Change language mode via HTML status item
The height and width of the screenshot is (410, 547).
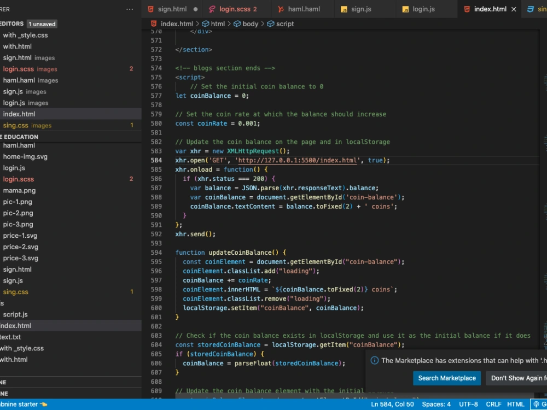(x=515, y=404)
